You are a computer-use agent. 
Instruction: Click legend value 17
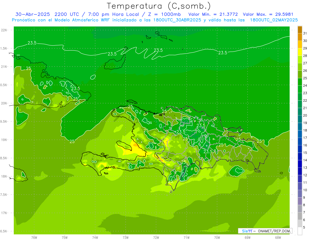coord(305,138)
